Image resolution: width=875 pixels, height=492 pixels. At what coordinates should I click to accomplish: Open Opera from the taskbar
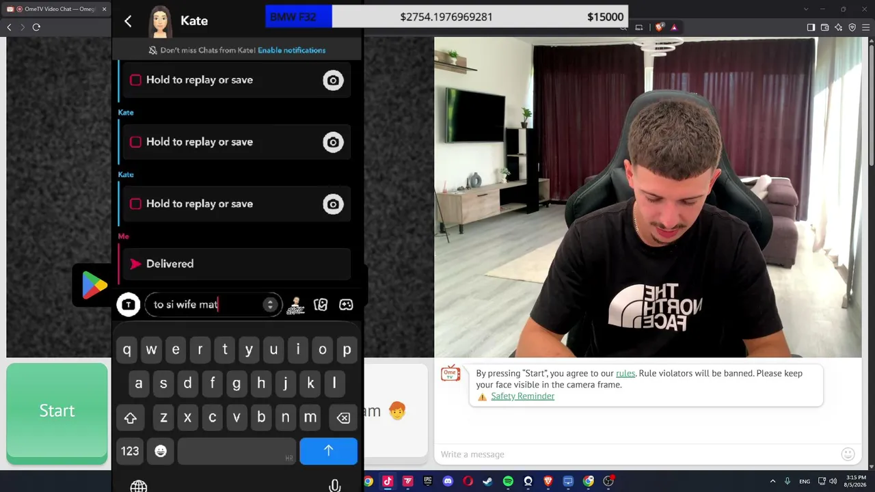(x=468, y=481)
